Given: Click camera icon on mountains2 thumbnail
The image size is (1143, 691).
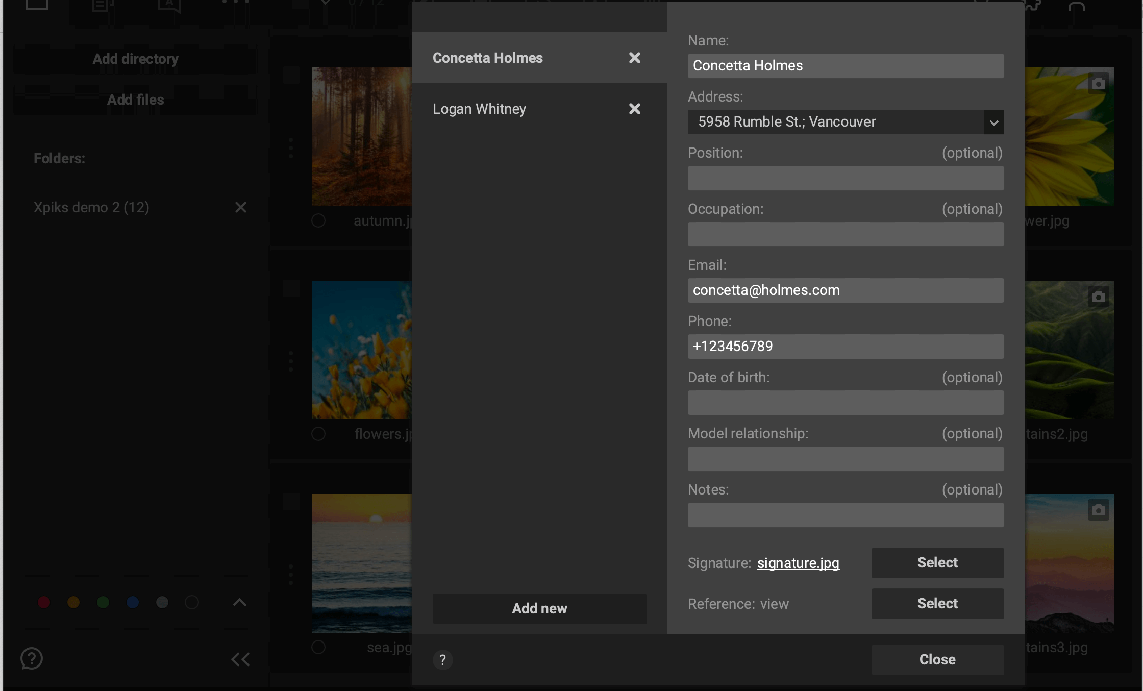Looking at the screenshot, I should coord(1098,297).
